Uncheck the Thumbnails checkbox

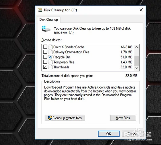click(x=45, y=67)
